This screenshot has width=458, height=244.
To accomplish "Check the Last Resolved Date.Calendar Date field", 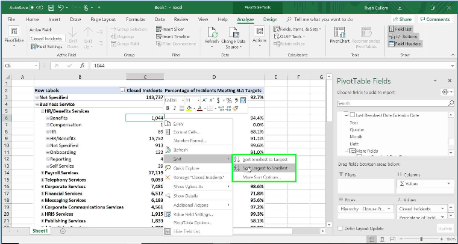I will click(353, 115).
